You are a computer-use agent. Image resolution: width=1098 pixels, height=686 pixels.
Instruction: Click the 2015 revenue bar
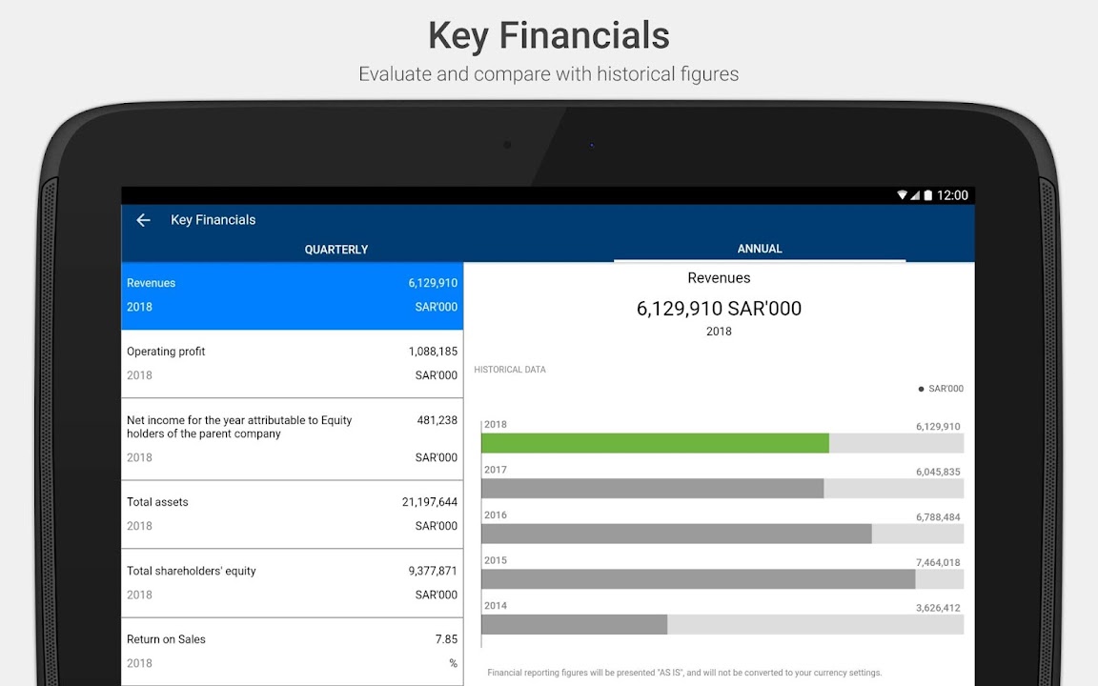pos(698,579)
